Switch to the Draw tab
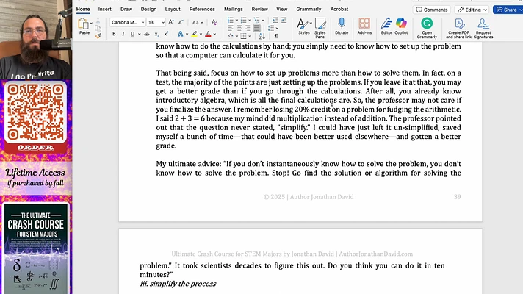 coord(126,9)
